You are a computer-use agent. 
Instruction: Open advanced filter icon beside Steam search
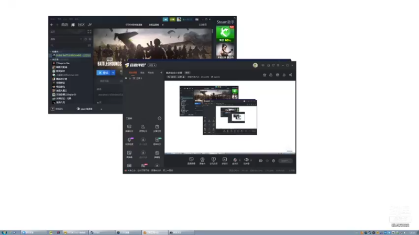[89, 45]
